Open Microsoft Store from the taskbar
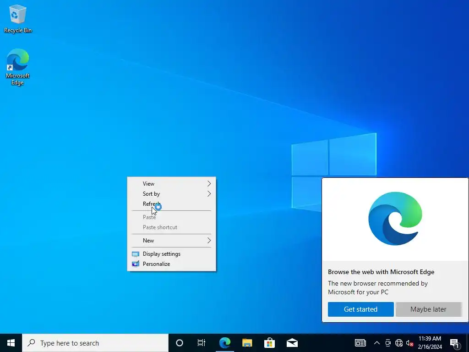Viewport: 469px width, 352px height. tap(269, 343)
